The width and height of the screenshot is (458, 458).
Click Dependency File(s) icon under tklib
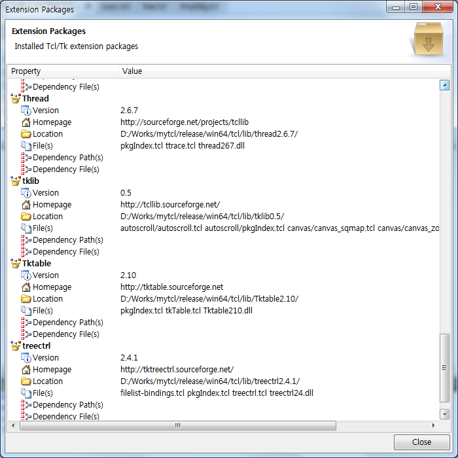[x=26, y=251]
